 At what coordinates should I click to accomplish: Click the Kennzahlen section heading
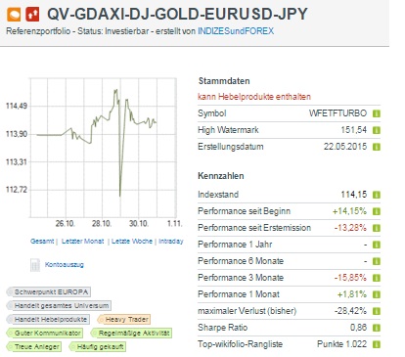point(221,176)
